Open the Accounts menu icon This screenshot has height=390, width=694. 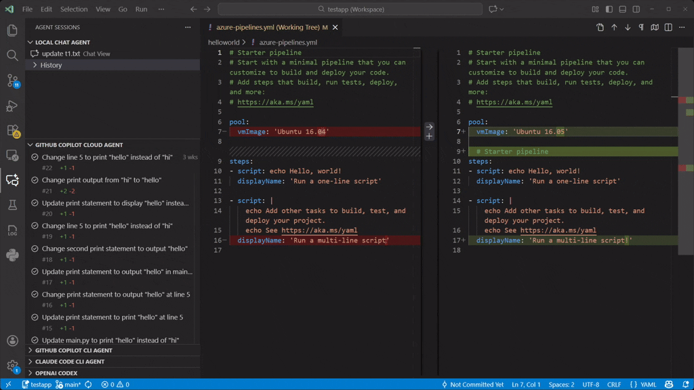12,341
